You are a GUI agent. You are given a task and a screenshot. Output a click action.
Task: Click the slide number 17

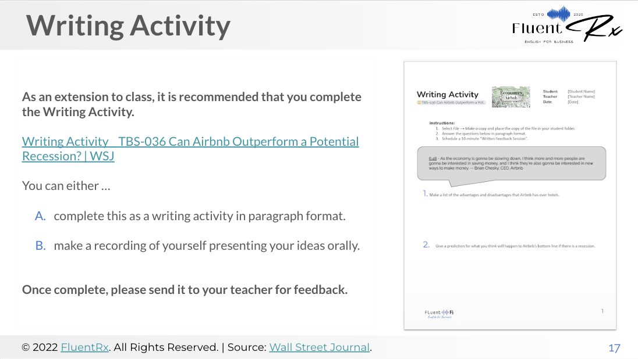(x=614, y=348)
